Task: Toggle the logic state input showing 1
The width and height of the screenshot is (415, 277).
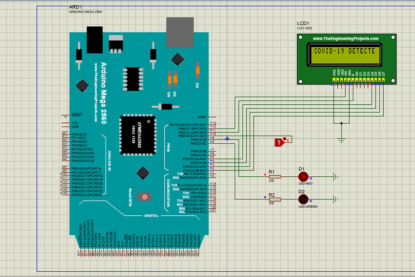Action: 278,142
